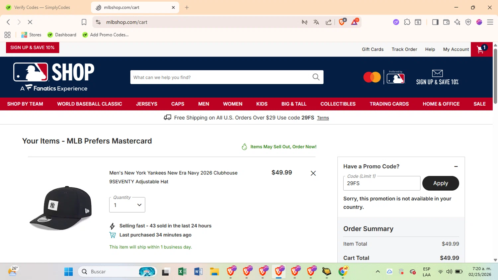Open File Explorer from the taskbar
Screen dimensions: 498x280
click(x=214, y=272)
